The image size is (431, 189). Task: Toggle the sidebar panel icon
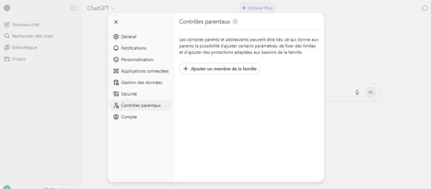tap(73, 8)
